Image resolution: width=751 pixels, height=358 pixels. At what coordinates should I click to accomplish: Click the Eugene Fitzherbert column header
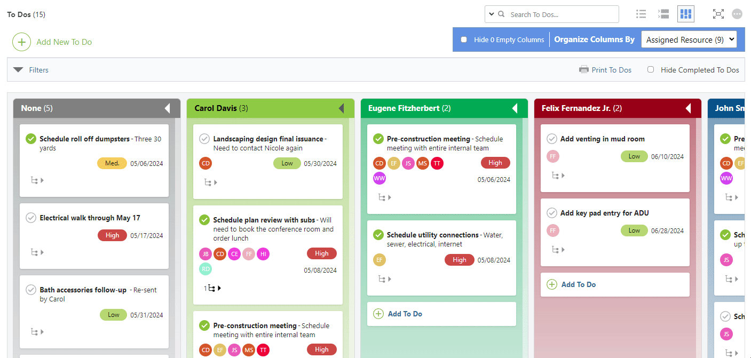pos(404,108)
